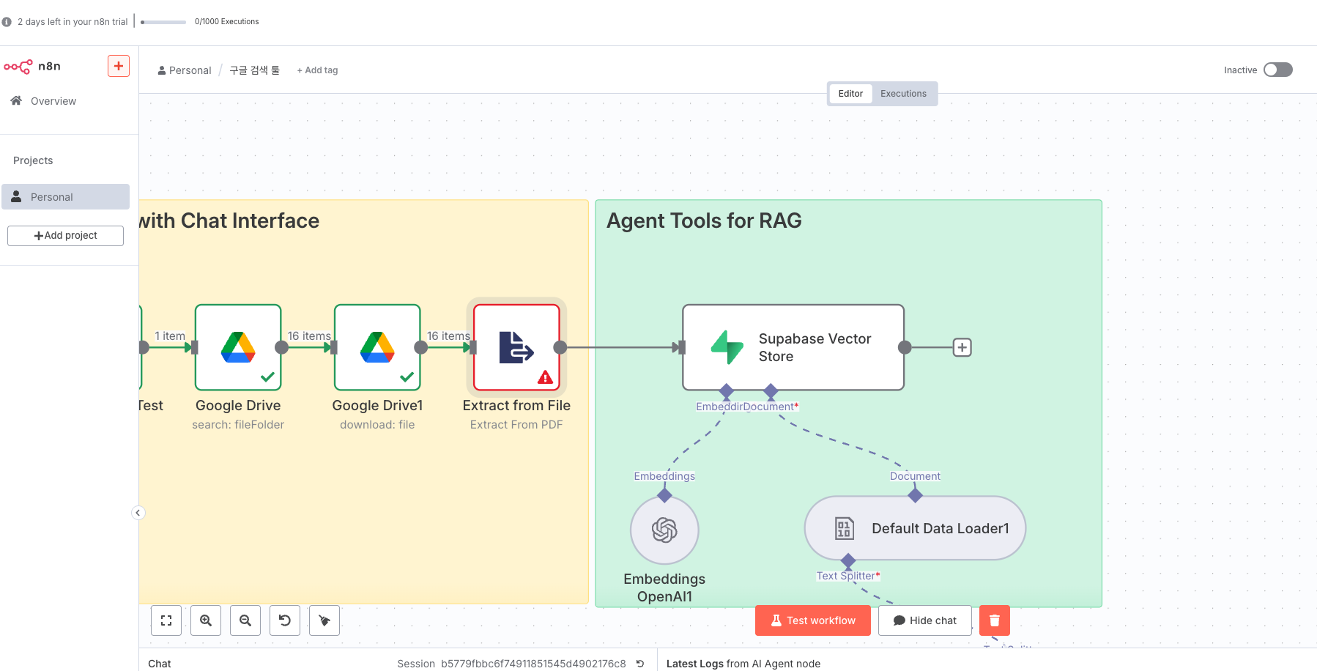Switch to the Editor tab
Image resolution: width=1317 pixels, height=671 pixels.
850,94
